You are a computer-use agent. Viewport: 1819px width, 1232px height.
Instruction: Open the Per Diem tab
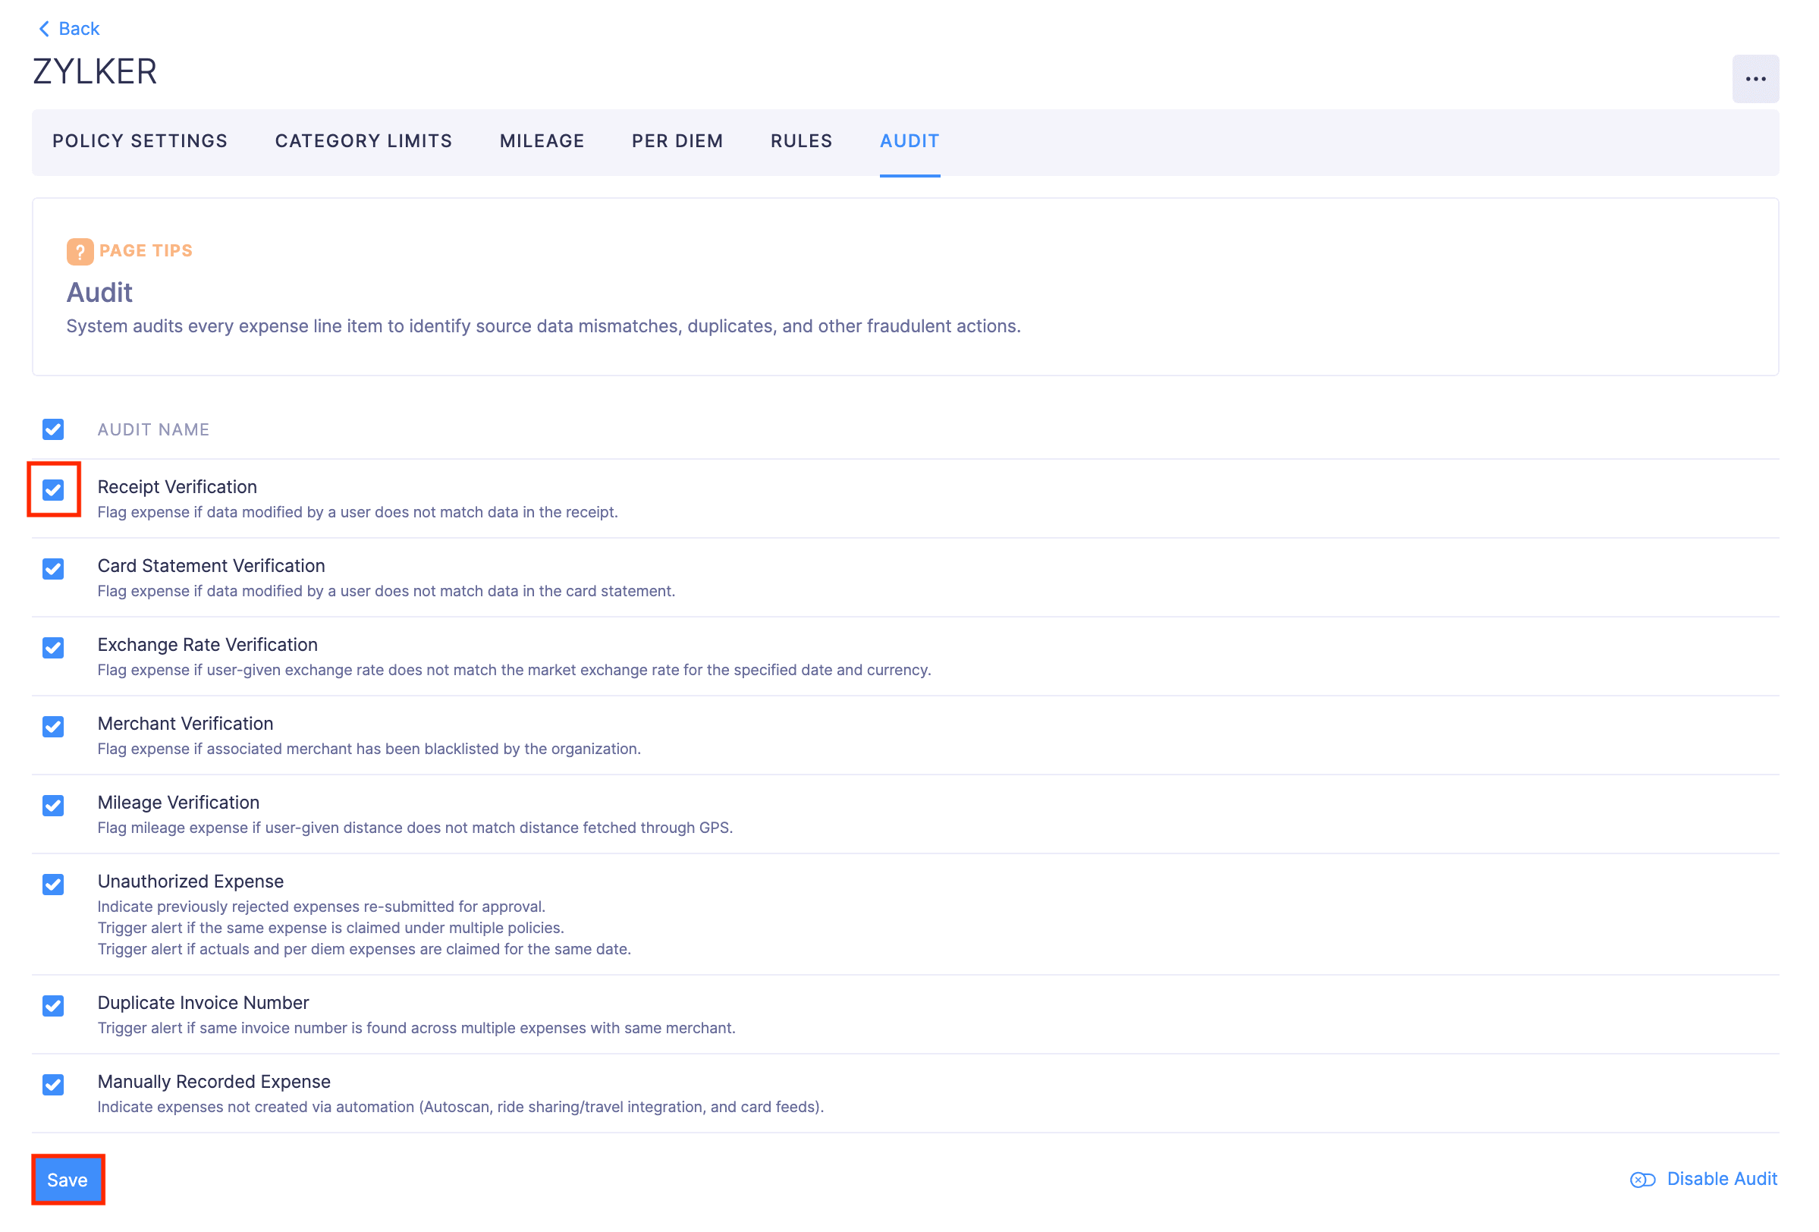[677, 141]
